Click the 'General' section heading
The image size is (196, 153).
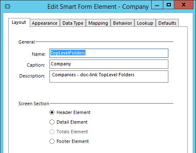[26, 42]
